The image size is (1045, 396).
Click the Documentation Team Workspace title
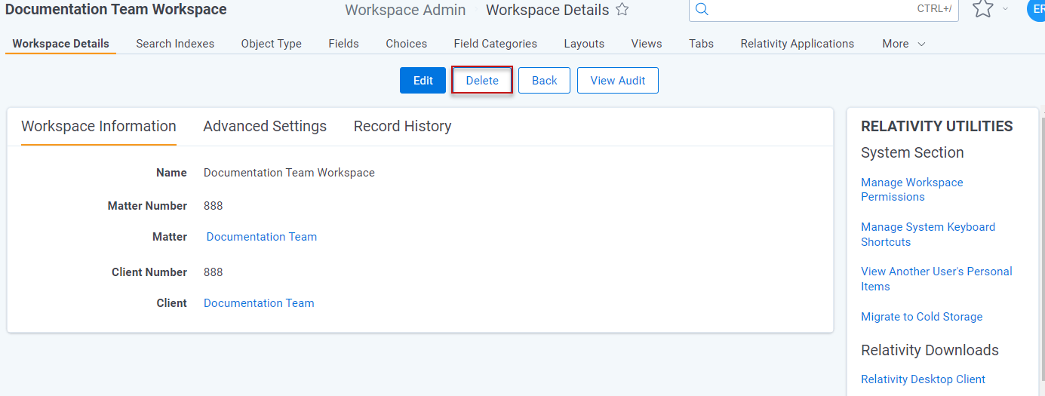click(x=116, y=10)
